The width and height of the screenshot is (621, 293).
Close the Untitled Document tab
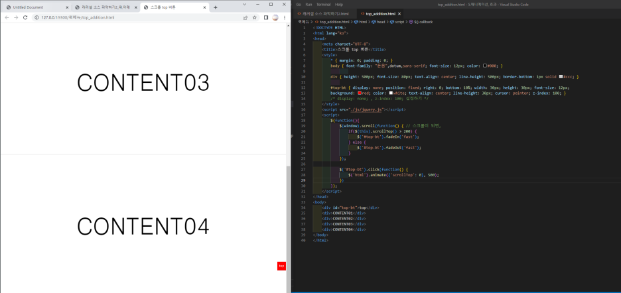click(66, 7)
